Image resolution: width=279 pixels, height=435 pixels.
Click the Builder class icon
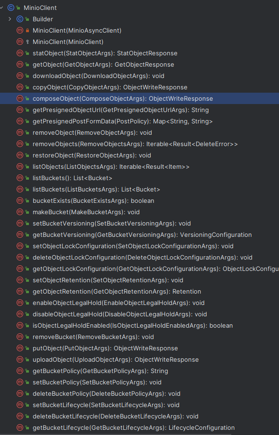pos(20,19)
